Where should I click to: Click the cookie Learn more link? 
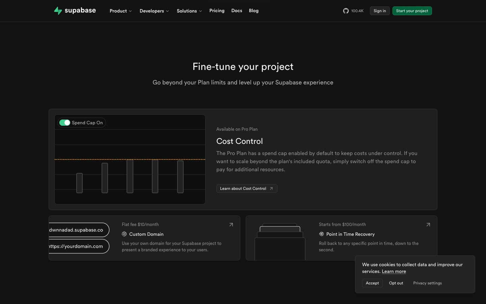(x=394, y=272)
